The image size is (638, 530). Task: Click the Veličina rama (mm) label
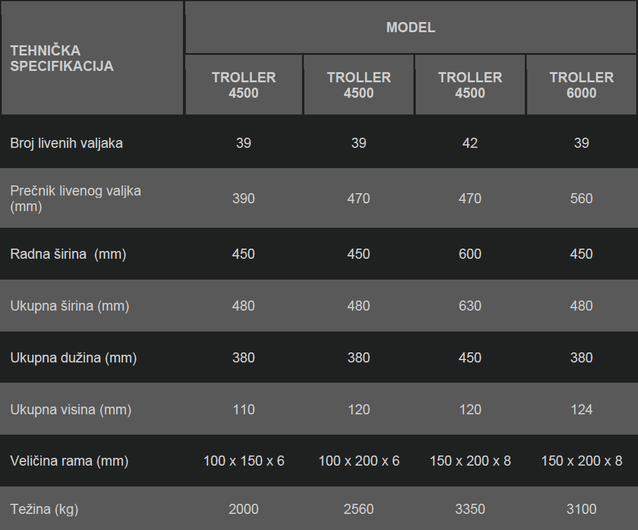(x=69, y=461)
